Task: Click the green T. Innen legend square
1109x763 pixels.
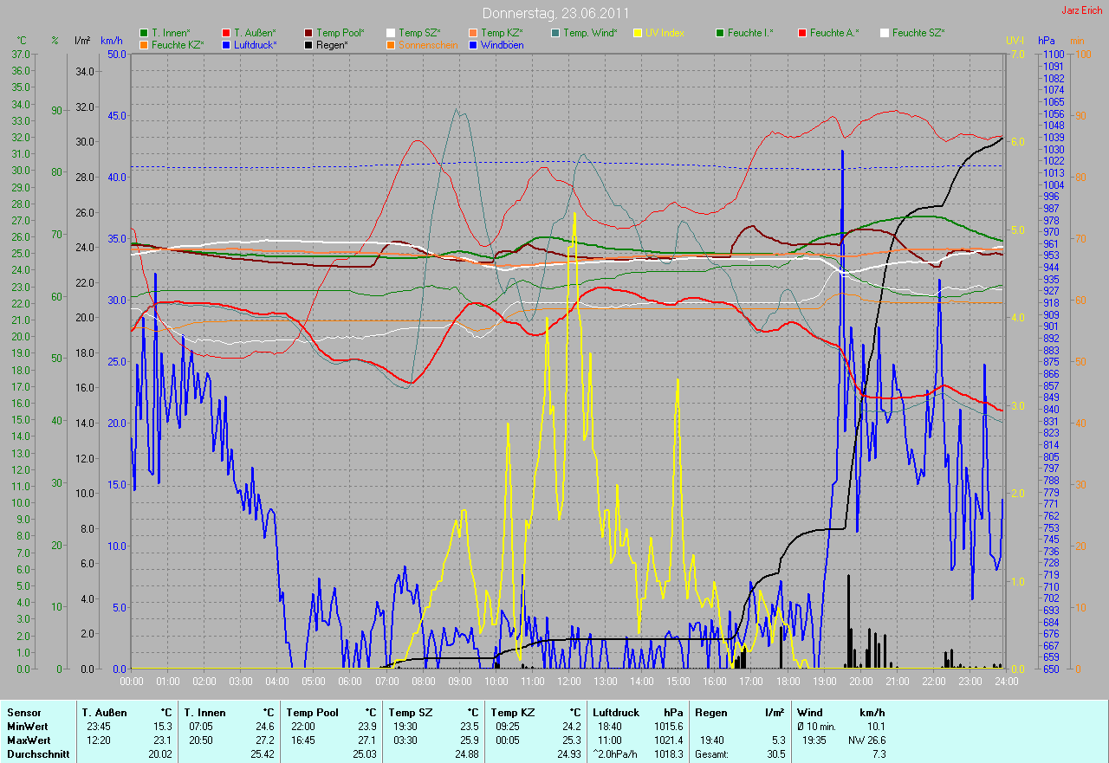Action: 144,33
